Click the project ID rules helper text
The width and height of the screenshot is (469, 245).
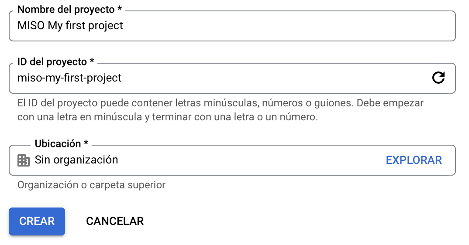(x=220, y=110)
